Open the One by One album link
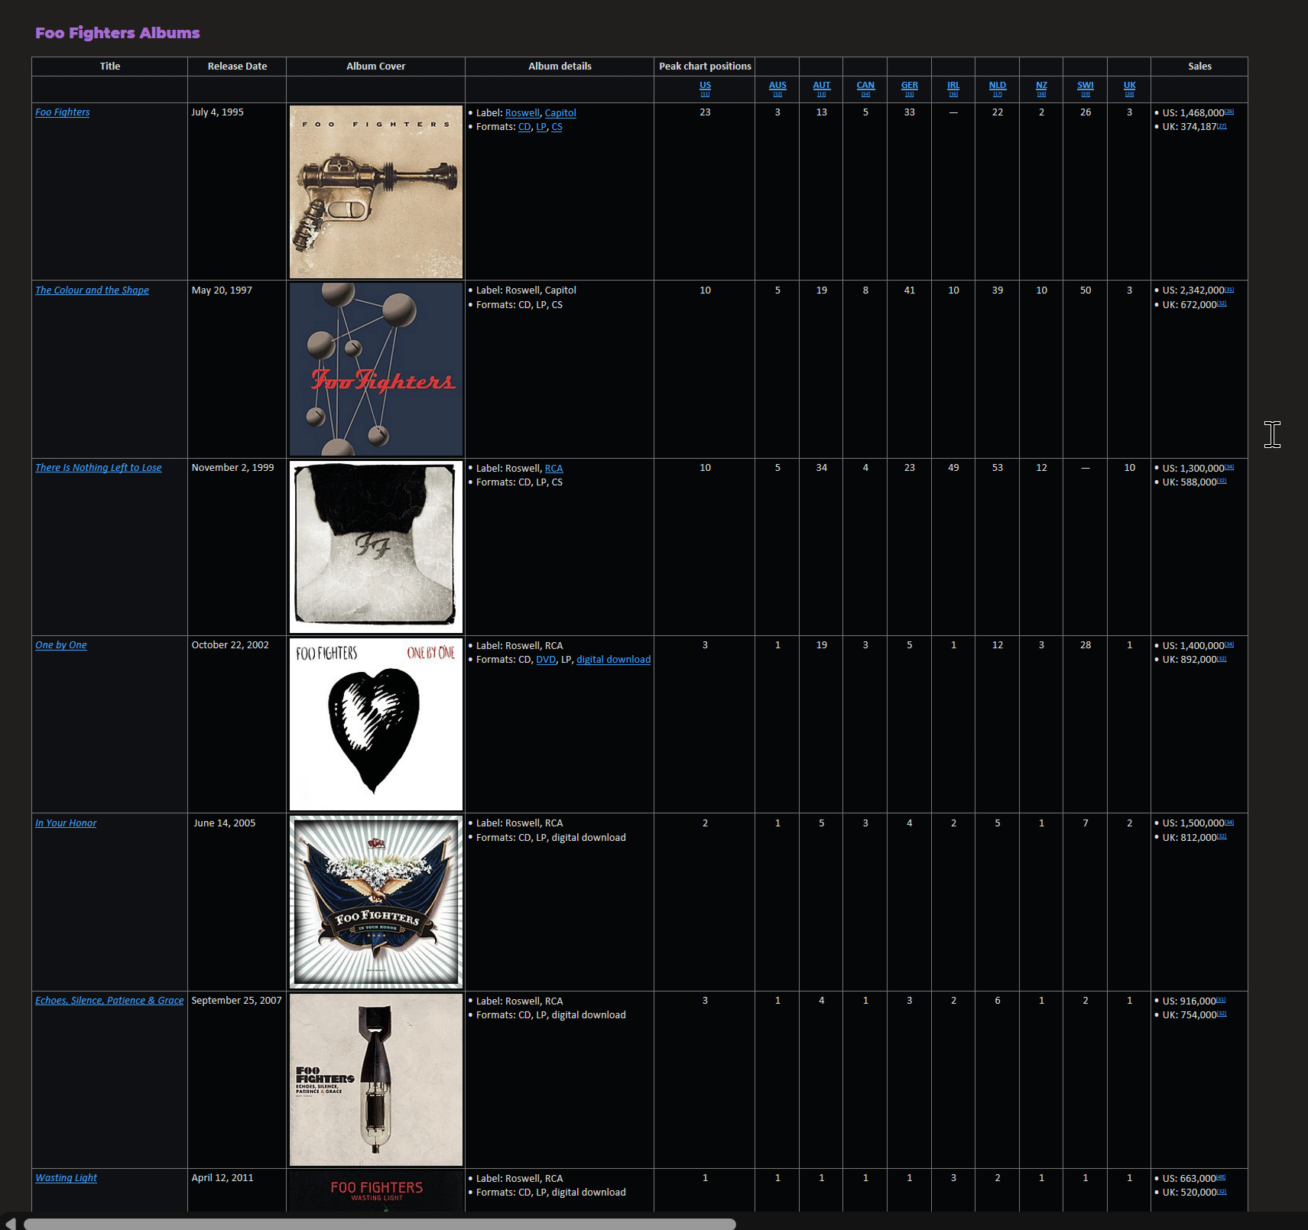 point(61,645)
